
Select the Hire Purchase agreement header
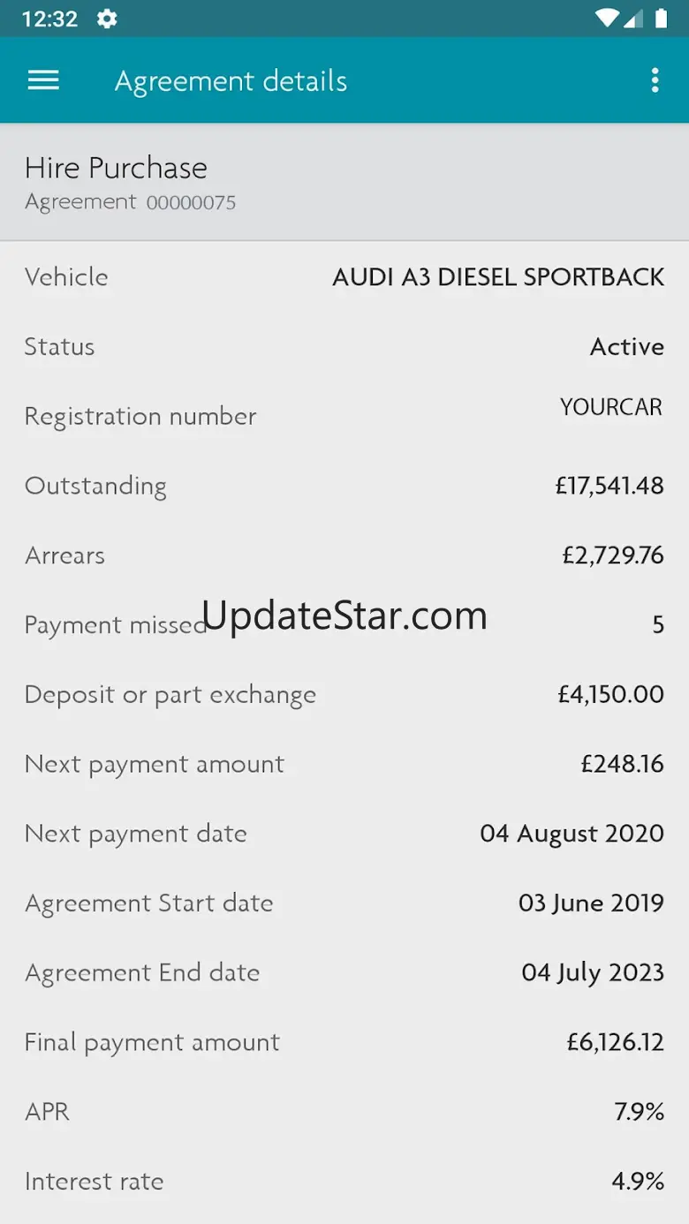point(344,182)
